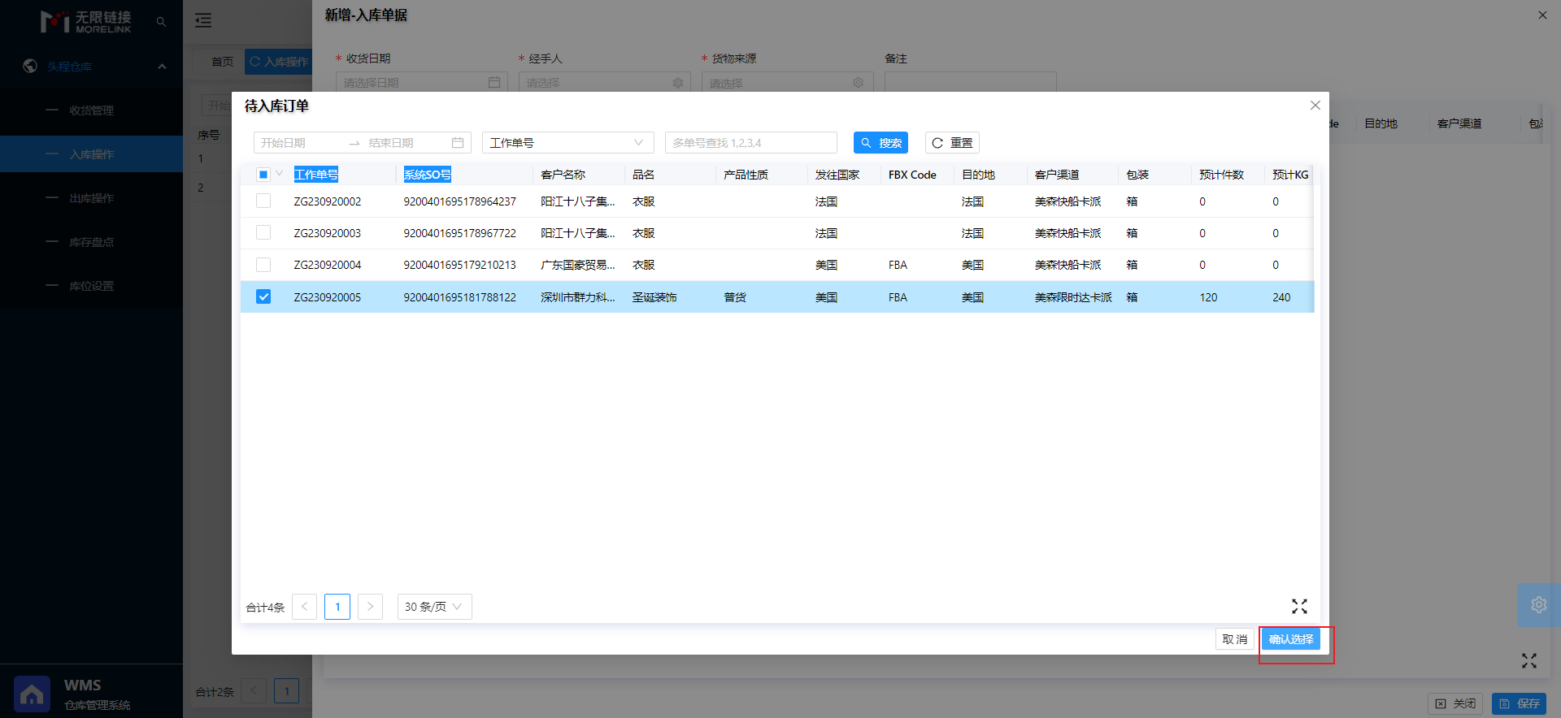1561x718 pixels.
Task: Open the 库位设置 menu item
Action: click(91, 286)
